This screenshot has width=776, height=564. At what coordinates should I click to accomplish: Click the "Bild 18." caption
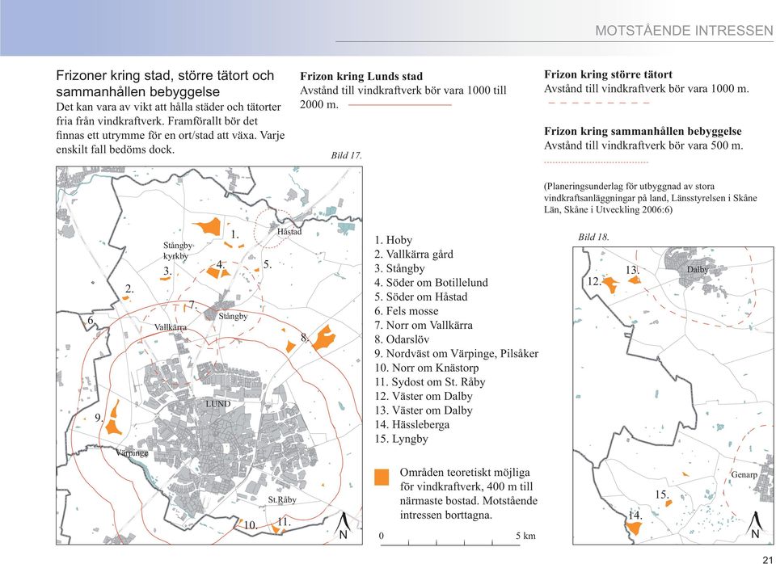point(593,237)
